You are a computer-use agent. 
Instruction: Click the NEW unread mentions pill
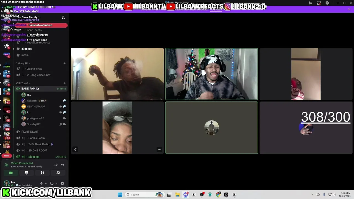pos(7,156)
